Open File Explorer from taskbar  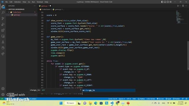pos(90,103)
